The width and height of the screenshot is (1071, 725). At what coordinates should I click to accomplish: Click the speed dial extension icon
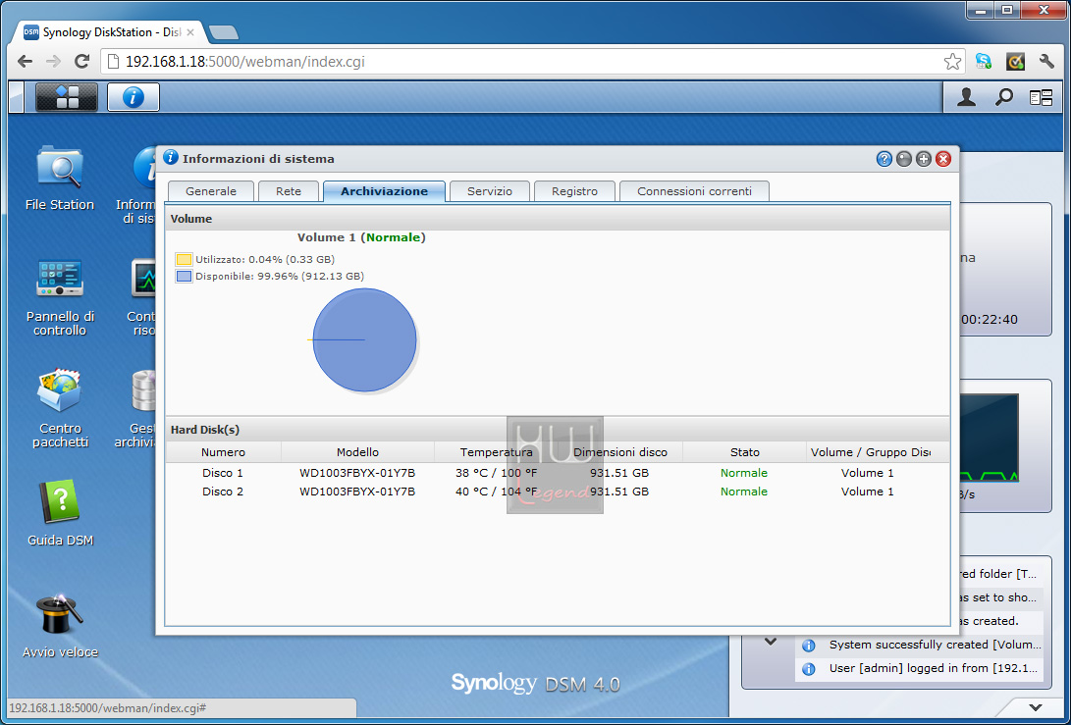pyautogui.click(x=1016, y=62)
